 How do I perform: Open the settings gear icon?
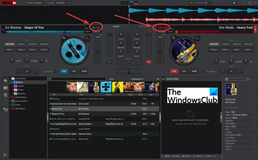234,3
